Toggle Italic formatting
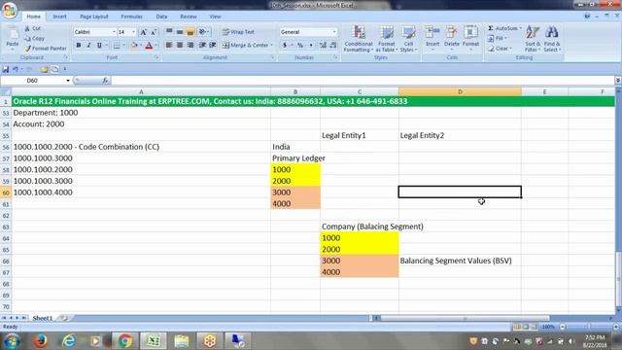This screenshot has height=350, width=622. click(88, 46)
